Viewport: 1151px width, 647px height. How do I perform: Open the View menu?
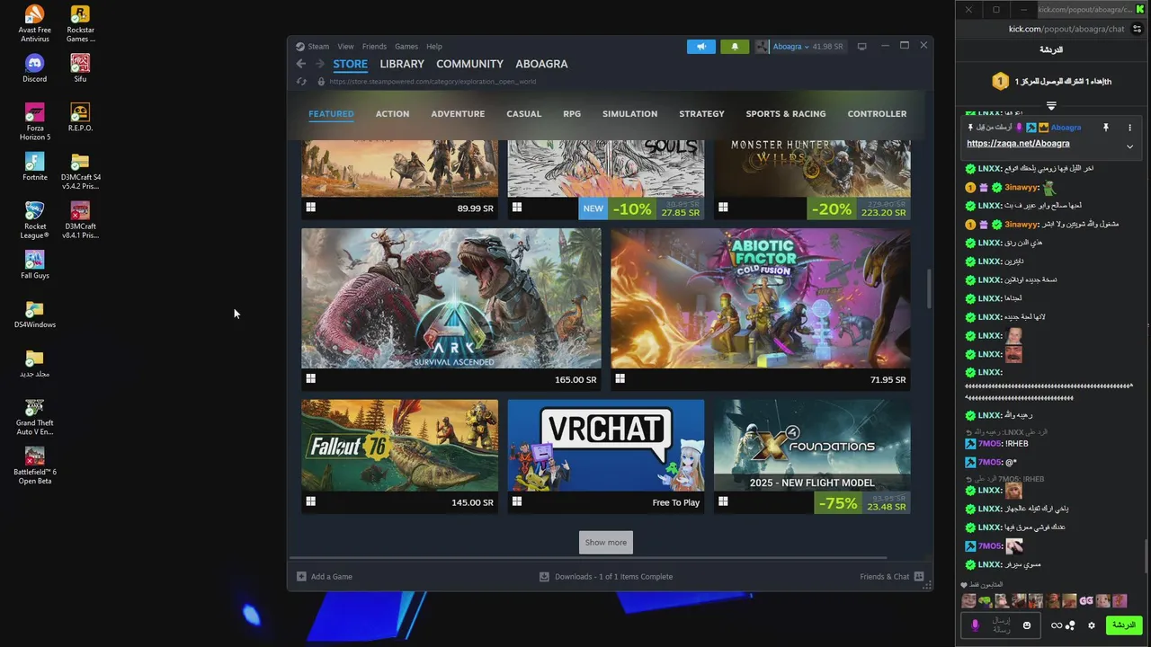(345, 47)
